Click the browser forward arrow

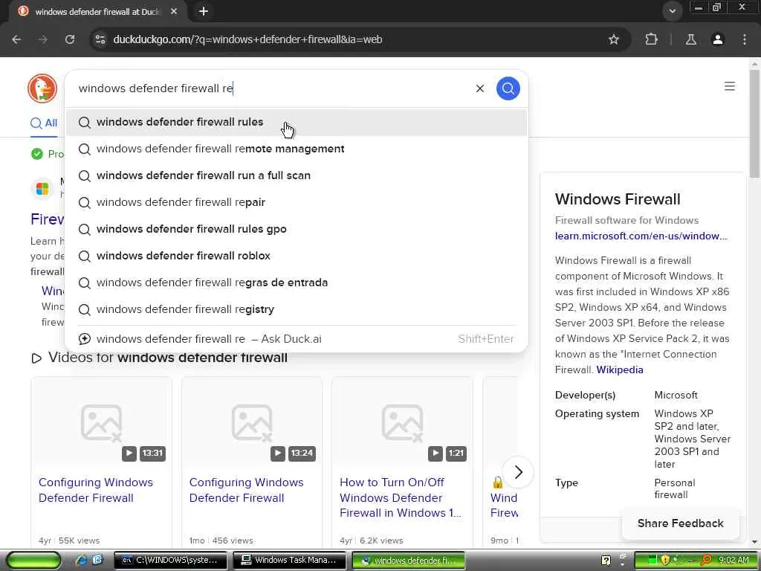coord(43,39)
